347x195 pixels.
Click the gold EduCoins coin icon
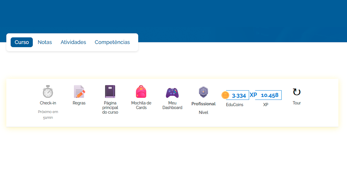(225, 95)
